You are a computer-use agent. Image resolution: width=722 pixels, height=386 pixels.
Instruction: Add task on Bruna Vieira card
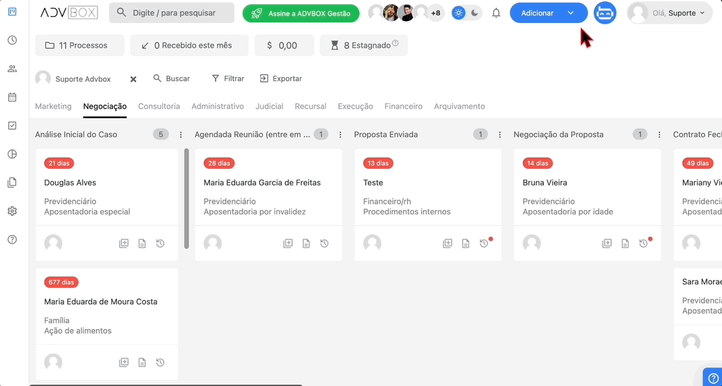(x=607, y=243)
